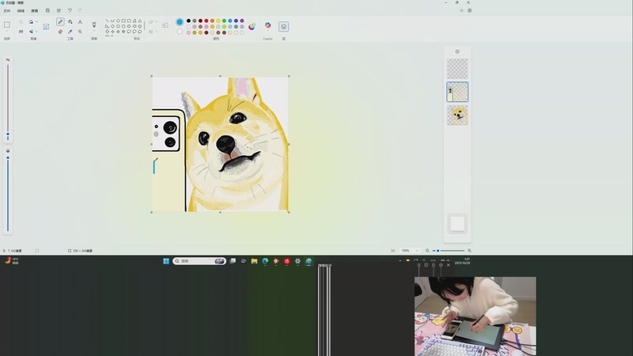Click the fit to window icon
The width and height of the screenshot is (633, 356).
392,251
